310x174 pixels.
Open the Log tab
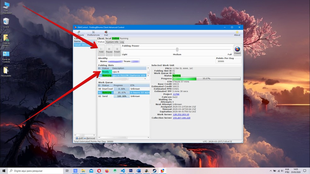(122, 42)
